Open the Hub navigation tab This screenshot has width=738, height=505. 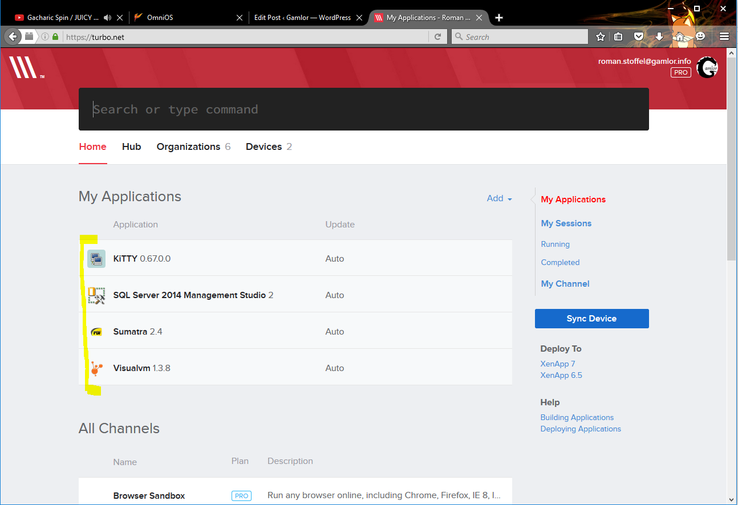point(131,146)
